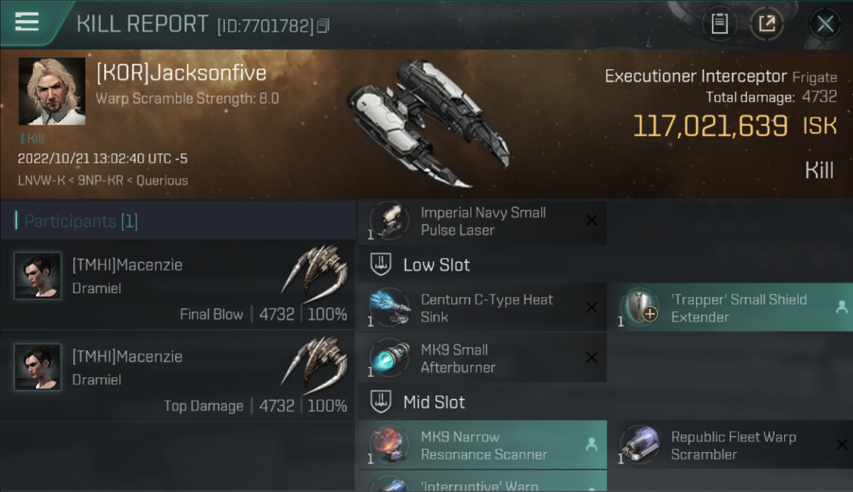Viewport: 853px width, 492px height.
Task: Open Macenzie's Final Blow participant entry
Action: coord(177,284)
